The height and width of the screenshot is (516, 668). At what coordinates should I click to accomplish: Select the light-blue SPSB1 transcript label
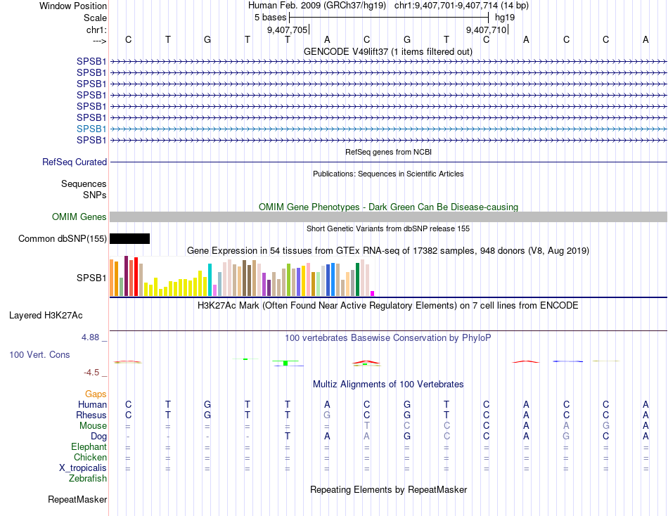pyautogui.click(x=91, y=129)
